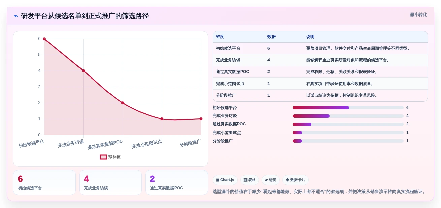Select the 初始候选平台 table row cell
441x208 pixels.
click(228, 48)
